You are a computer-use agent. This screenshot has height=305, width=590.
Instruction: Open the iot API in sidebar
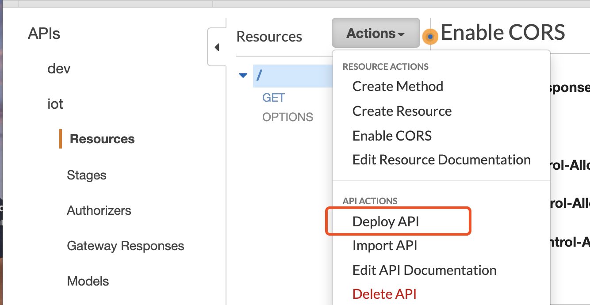(55, 104)
